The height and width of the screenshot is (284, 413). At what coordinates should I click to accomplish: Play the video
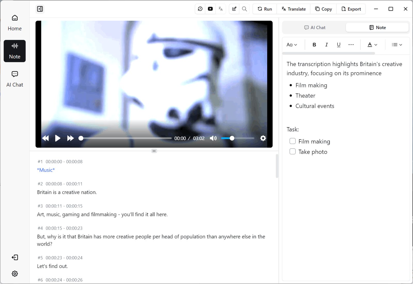tap(58, 138)
